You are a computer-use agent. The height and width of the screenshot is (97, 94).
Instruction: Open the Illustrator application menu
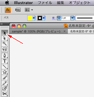click(x=23, y=3)
